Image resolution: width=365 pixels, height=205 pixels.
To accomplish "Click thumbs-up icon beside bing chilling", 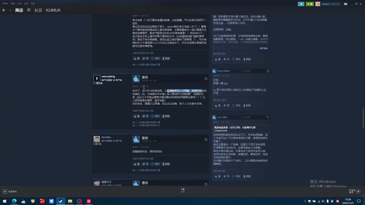I will [x=214, y=71].
